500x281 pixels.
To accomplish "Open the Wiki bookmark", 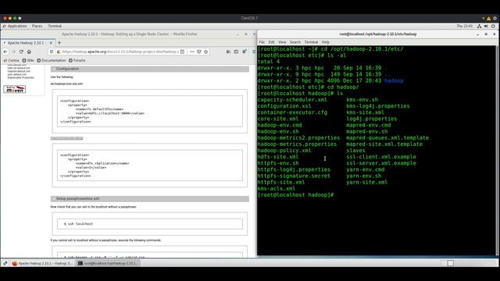I will point(28,60).
